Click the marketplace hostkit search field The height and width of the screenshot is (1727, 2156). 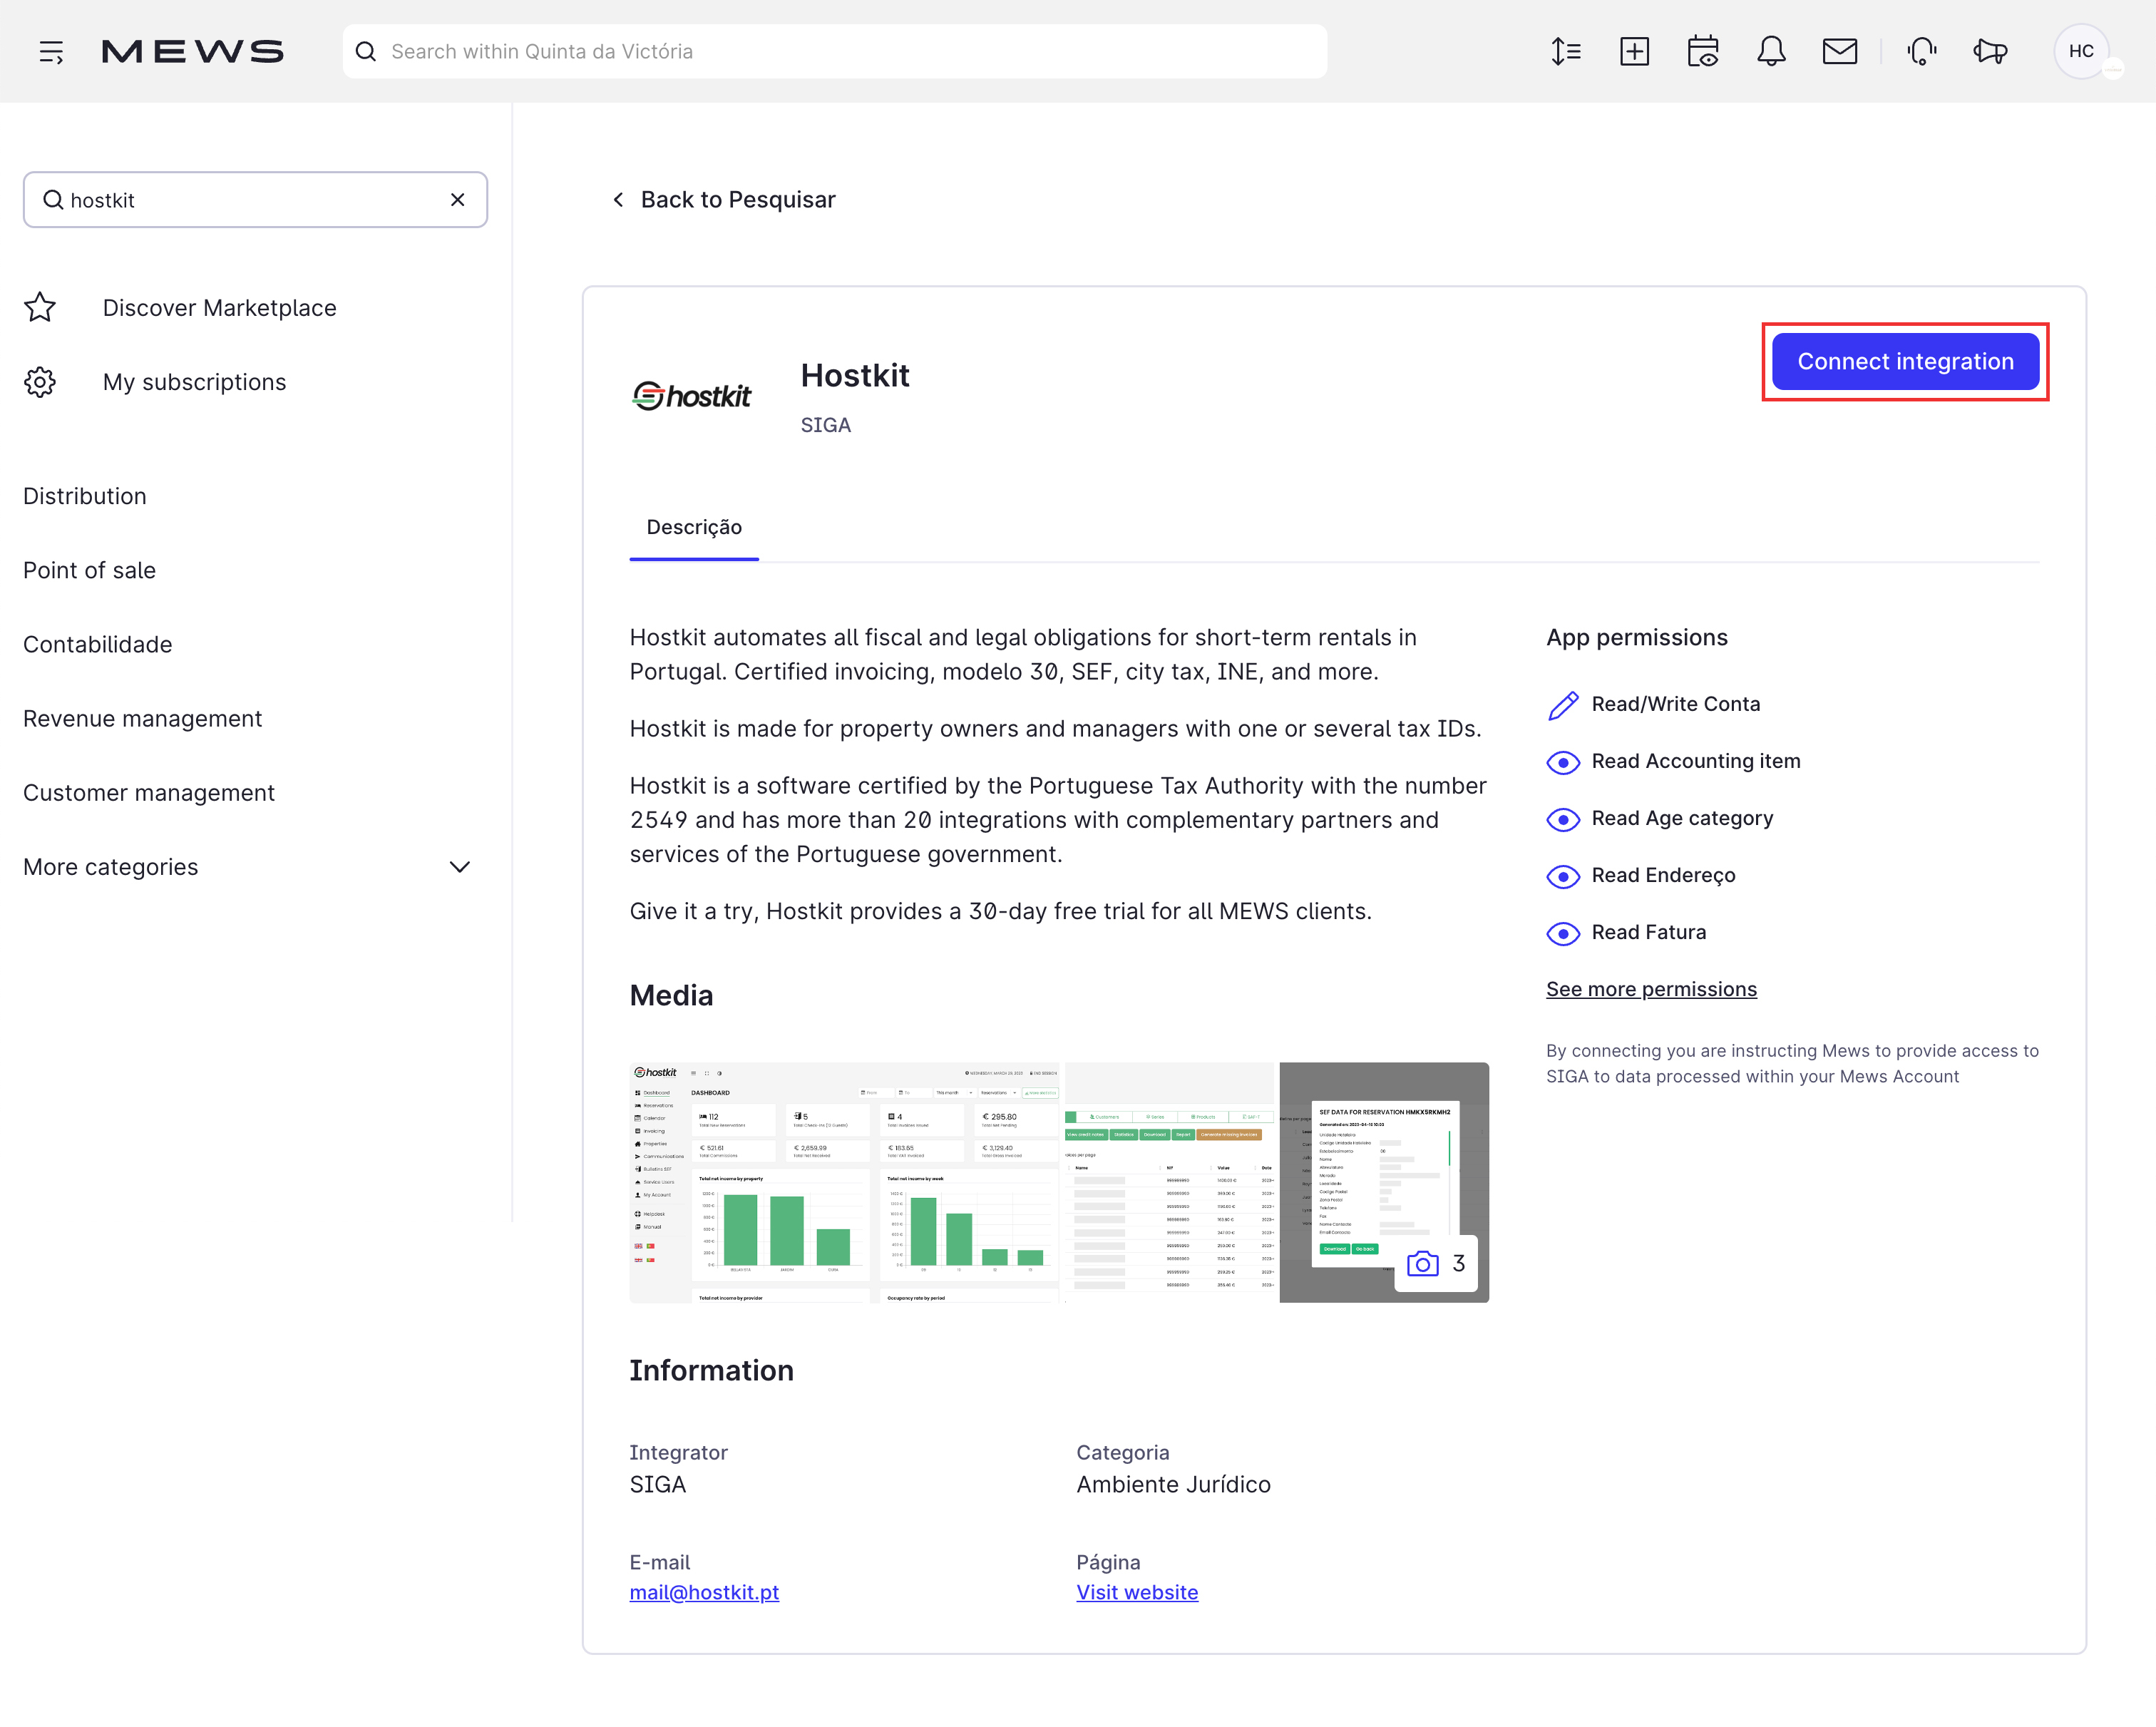point(255,200)
